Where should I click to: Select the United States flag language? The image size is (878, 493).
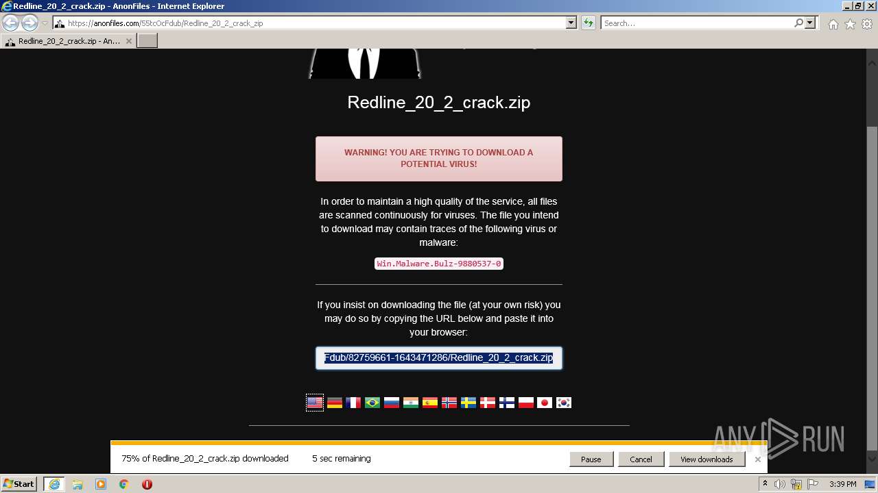[315, 403]
